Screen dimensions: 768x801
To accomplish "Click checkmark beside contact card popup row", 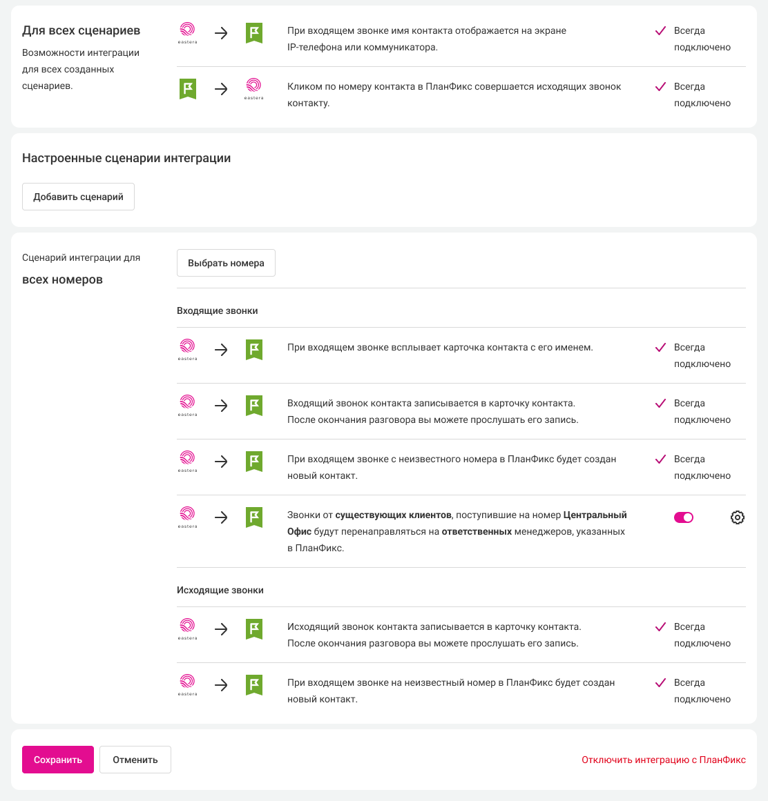I will [x=660, y=348].
